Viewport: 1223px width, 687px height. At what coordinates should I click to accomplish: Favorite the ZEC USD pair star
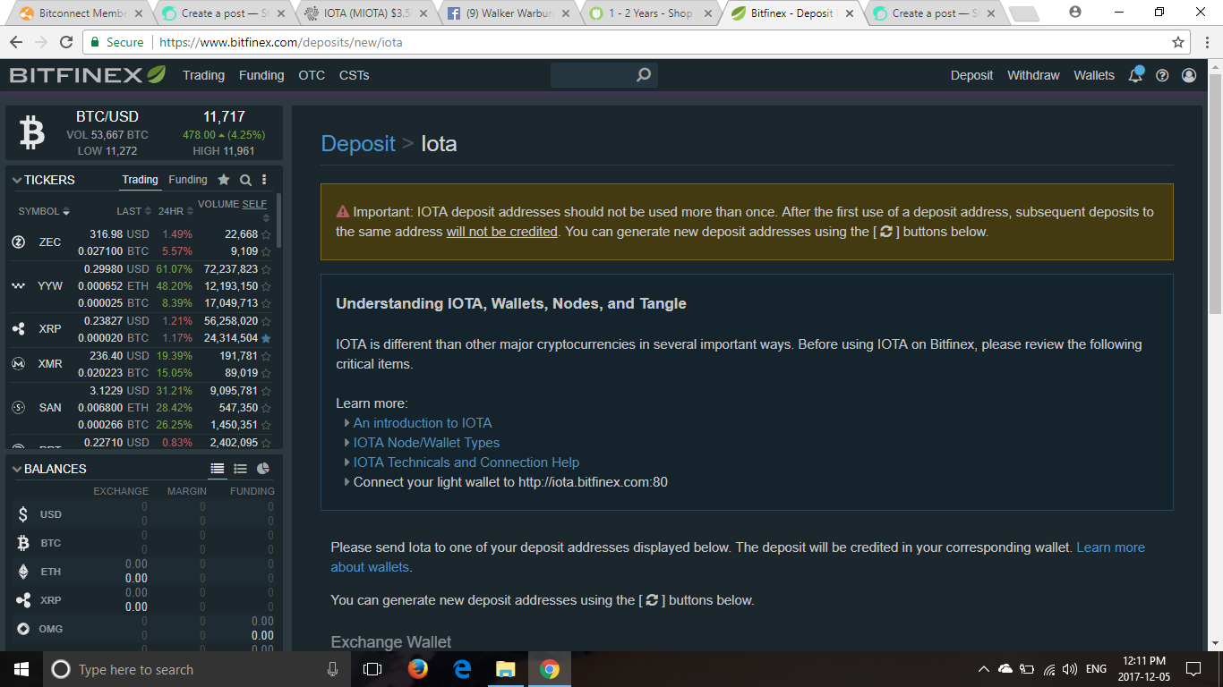[x=266, y=234]
